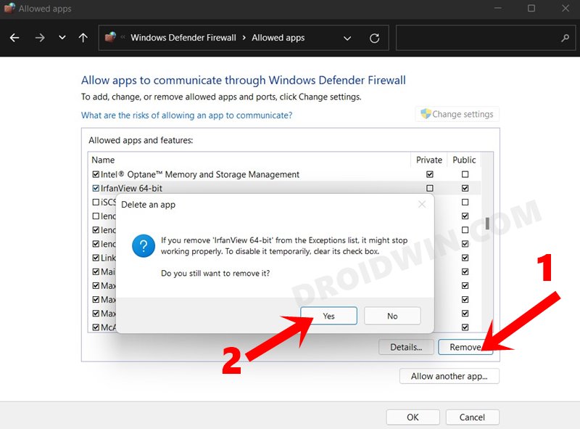580x429 pixels.
Task: Click the firewall icon in address bar
Action: tap(110, 38)
